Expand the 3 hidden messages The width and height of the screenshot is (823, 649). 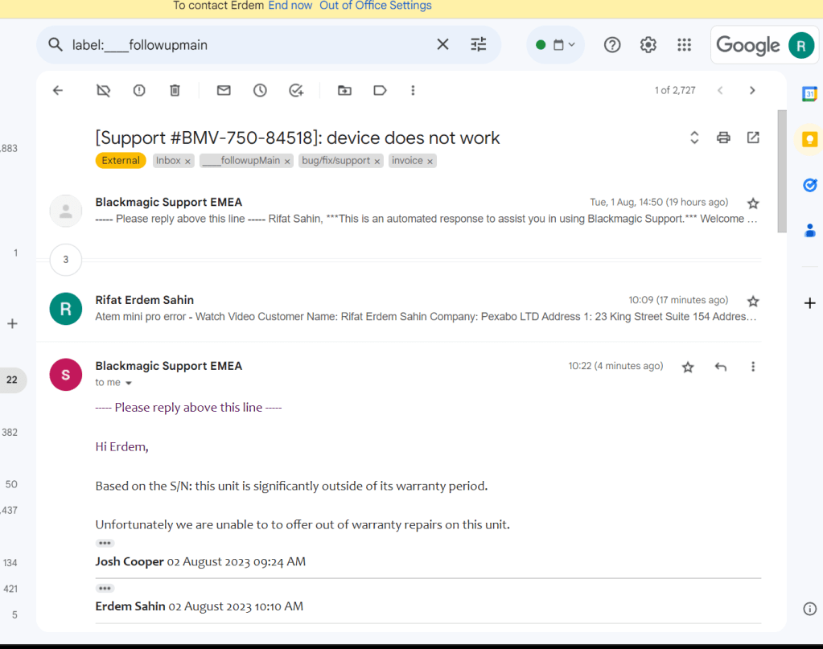click(66, 259)
